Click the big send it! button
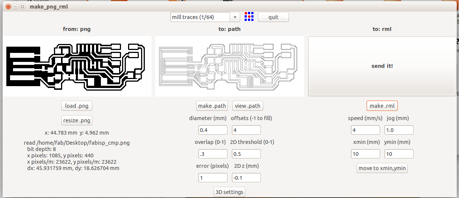This screenshot has height=198, width=459. (x=382, y=66)
